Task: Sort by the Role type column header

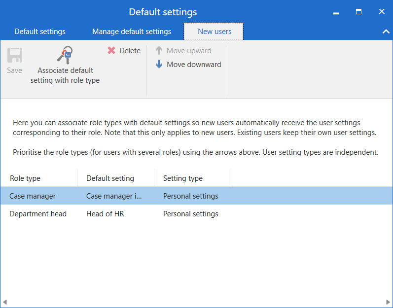Action: click(39, 178)
